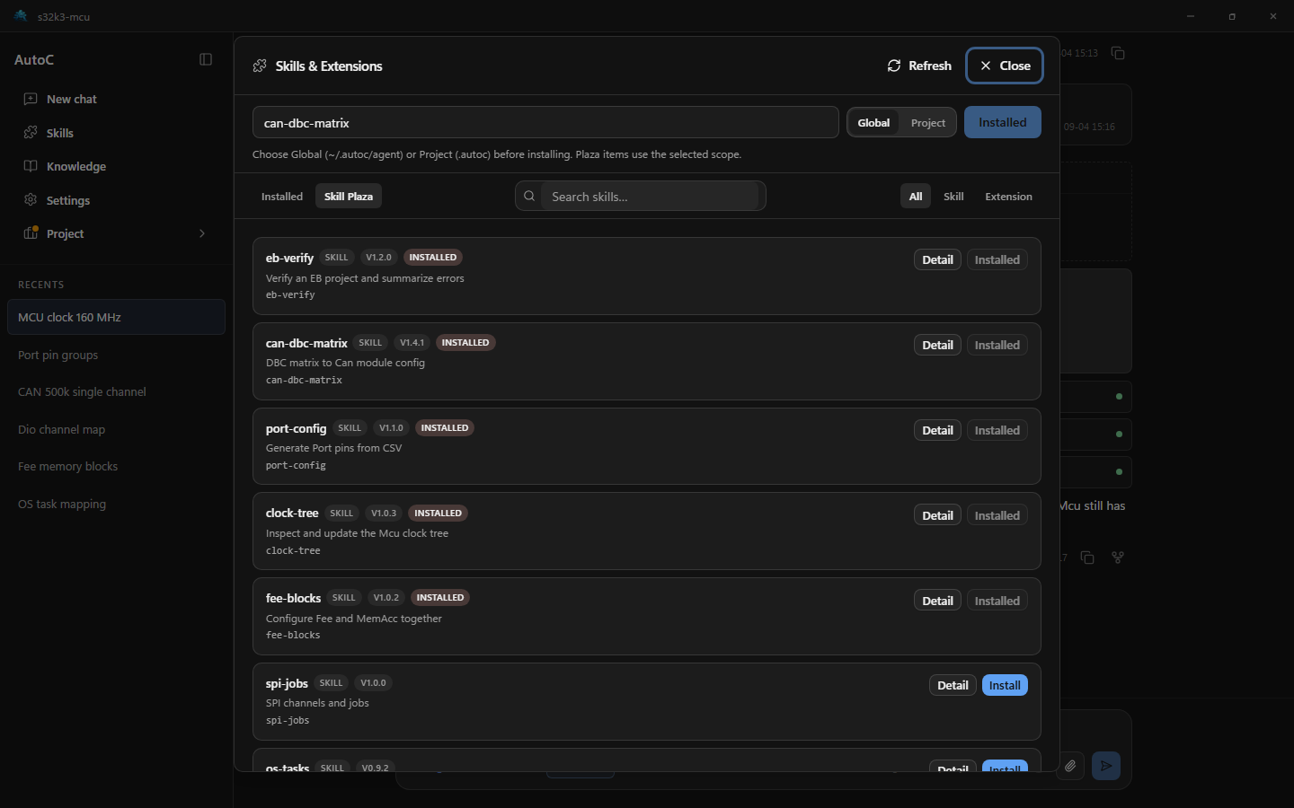Open Detail for the eb-verify skill
Image resolution: width=1294 pixels, height=808 pixels.
coord(937,259)
